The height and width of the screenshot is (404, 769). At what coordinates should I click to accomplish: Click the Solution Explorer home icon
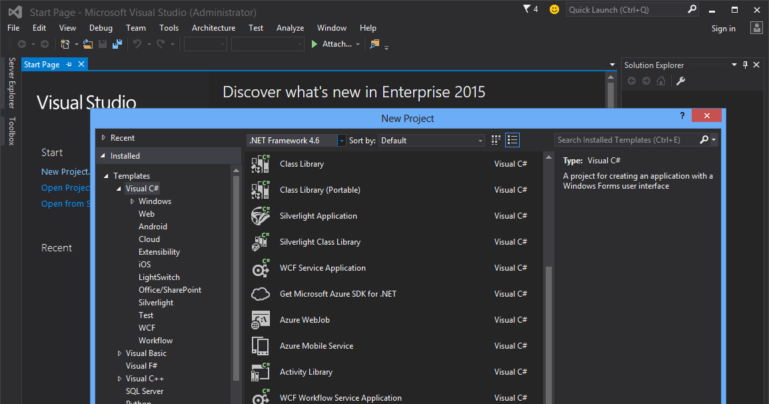point(660,80)
